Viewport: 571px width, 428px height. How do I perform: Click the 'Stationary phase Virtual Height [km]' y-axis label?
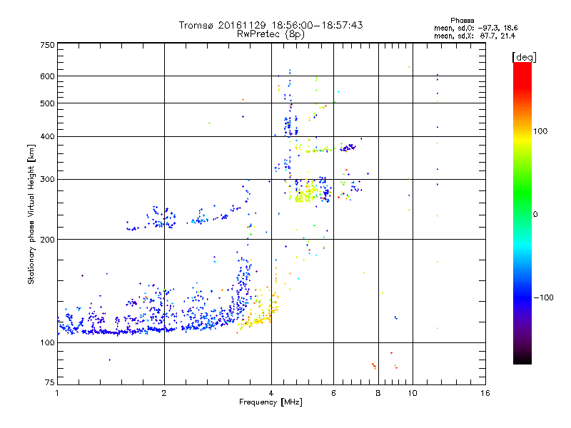pos(31,214)
